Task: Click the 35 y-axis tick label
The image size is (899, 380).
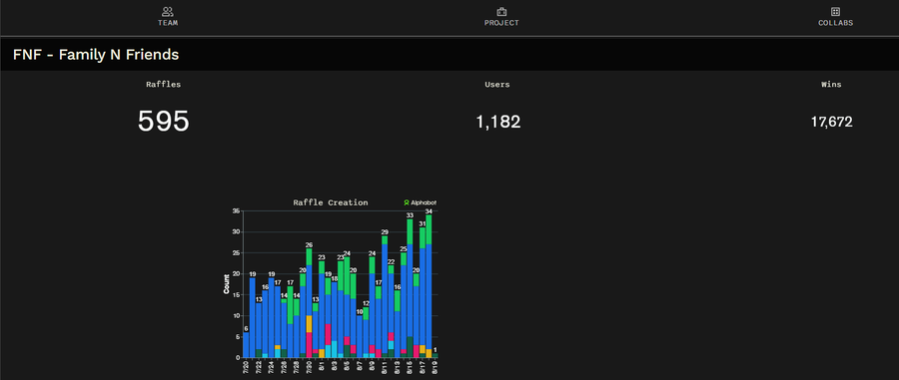Action: 236,211
